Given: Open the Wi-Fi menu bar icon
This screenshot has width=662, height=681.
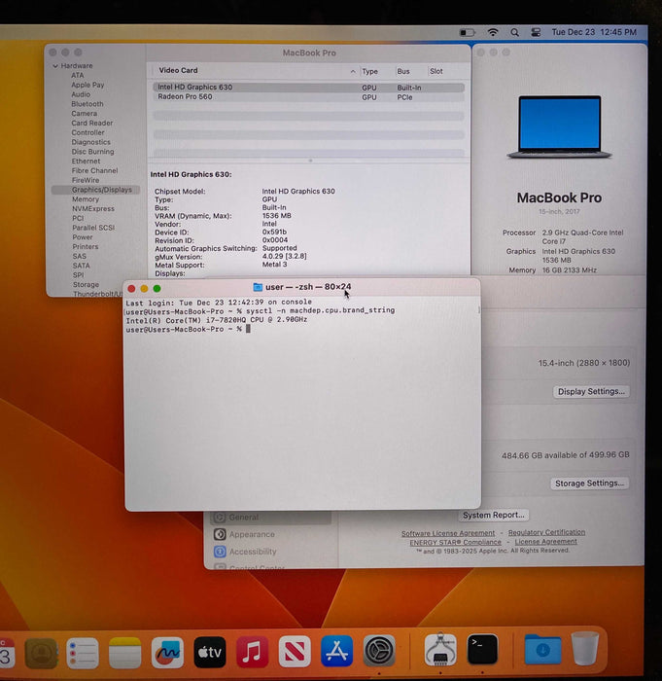Looking at the screenshot, I should [493, 32].
